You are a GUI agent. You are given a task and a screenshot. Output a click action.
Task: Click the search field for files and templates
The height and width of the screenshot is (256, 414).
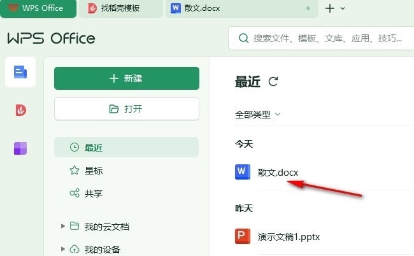pyautogui.click(x=321, y=38)
